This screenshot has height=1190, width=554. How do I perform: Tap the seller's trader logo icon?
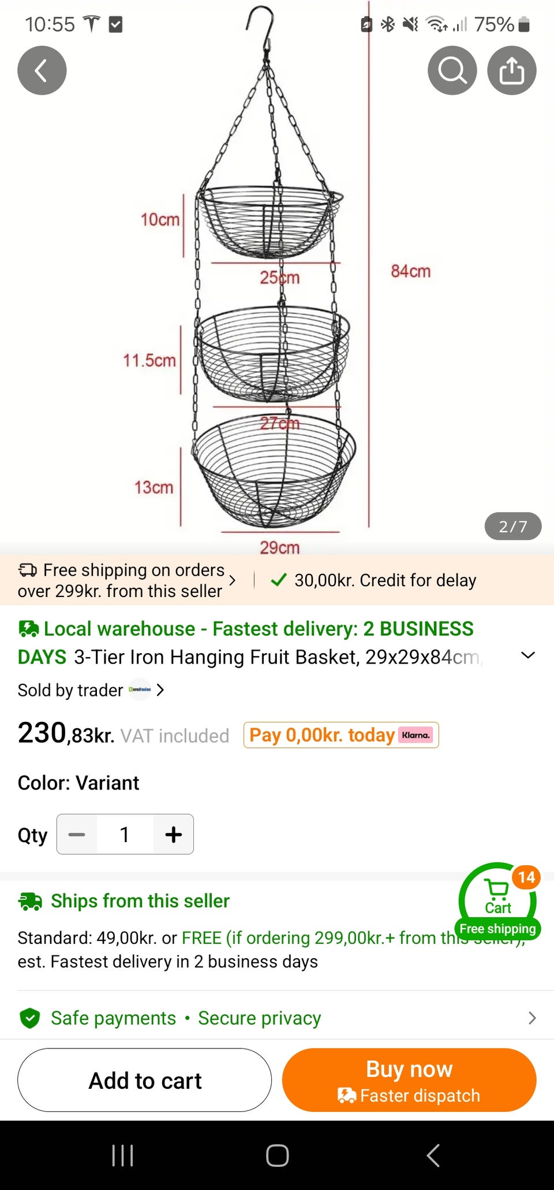(x=140, y=689)
